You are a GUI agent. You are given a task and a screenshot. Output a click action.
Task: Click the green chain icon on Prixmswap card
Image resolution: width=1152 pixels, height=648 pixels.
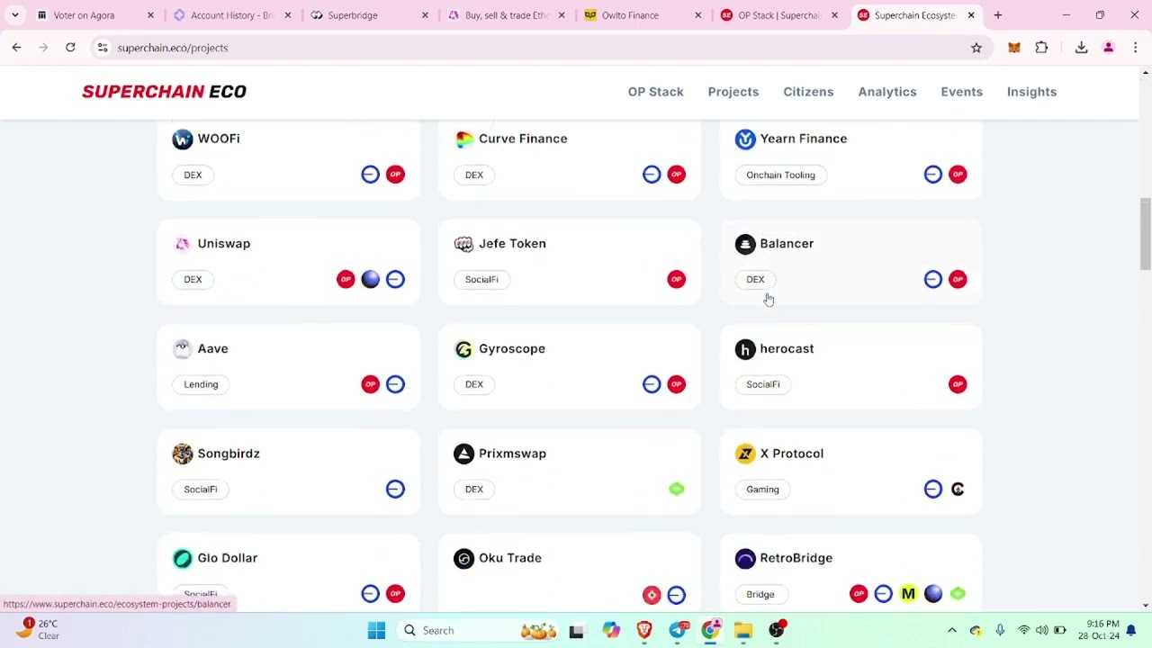(677, 489)
